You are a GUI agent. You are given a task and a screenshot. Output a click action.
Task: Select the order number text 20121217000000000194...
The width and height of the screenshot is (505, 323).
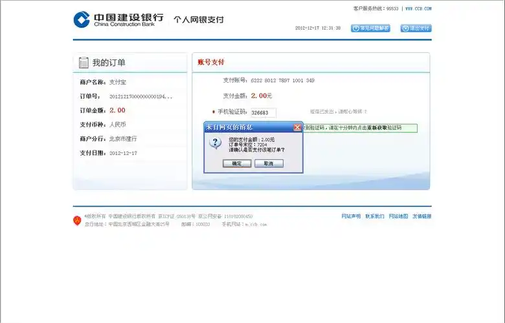(x=140, y=96)
